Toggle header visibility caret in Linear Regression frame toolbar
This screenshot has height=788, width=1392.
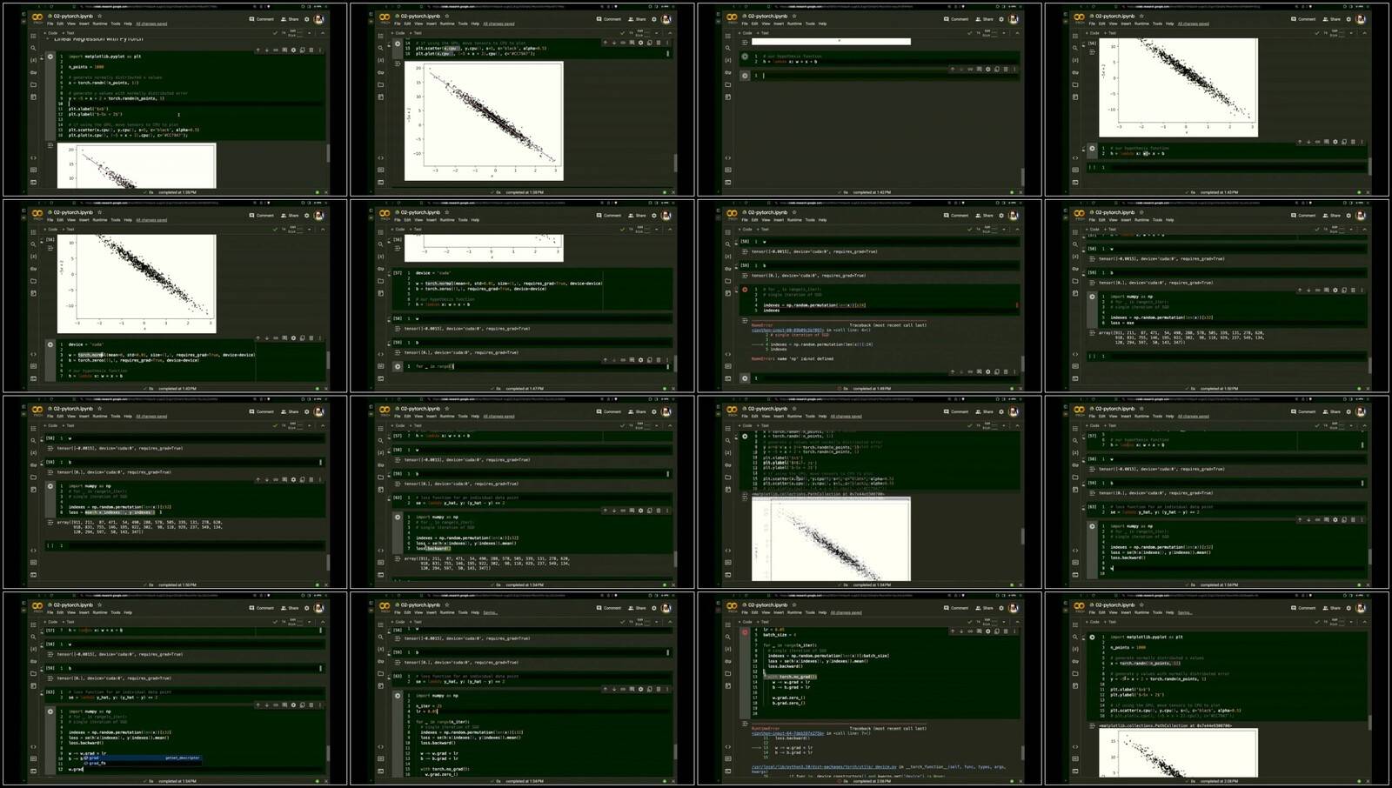click(x=322, y=33)
